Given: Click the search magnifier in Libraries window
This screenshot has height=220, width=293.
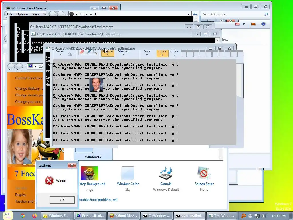Looking at the screenshot, I should pyautogui.click(x=266, y=14).
